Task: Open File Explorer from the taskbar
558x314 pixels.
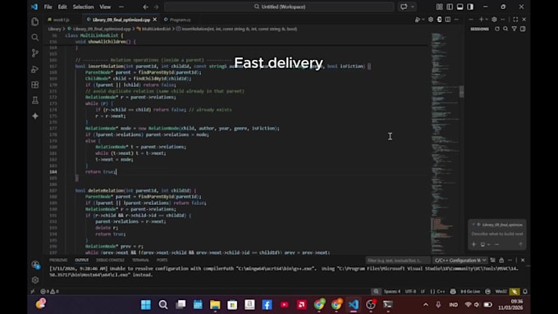Action: [215, 304]
